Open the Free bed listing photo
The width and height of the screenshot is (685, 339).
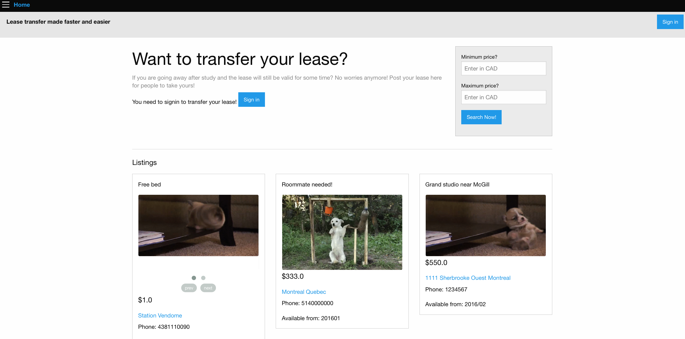point(198,225)
